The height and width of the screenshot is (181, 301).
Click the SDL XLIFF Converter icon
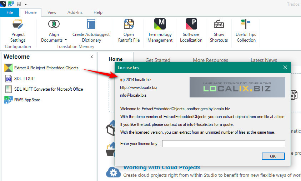(x=9, y=89)
